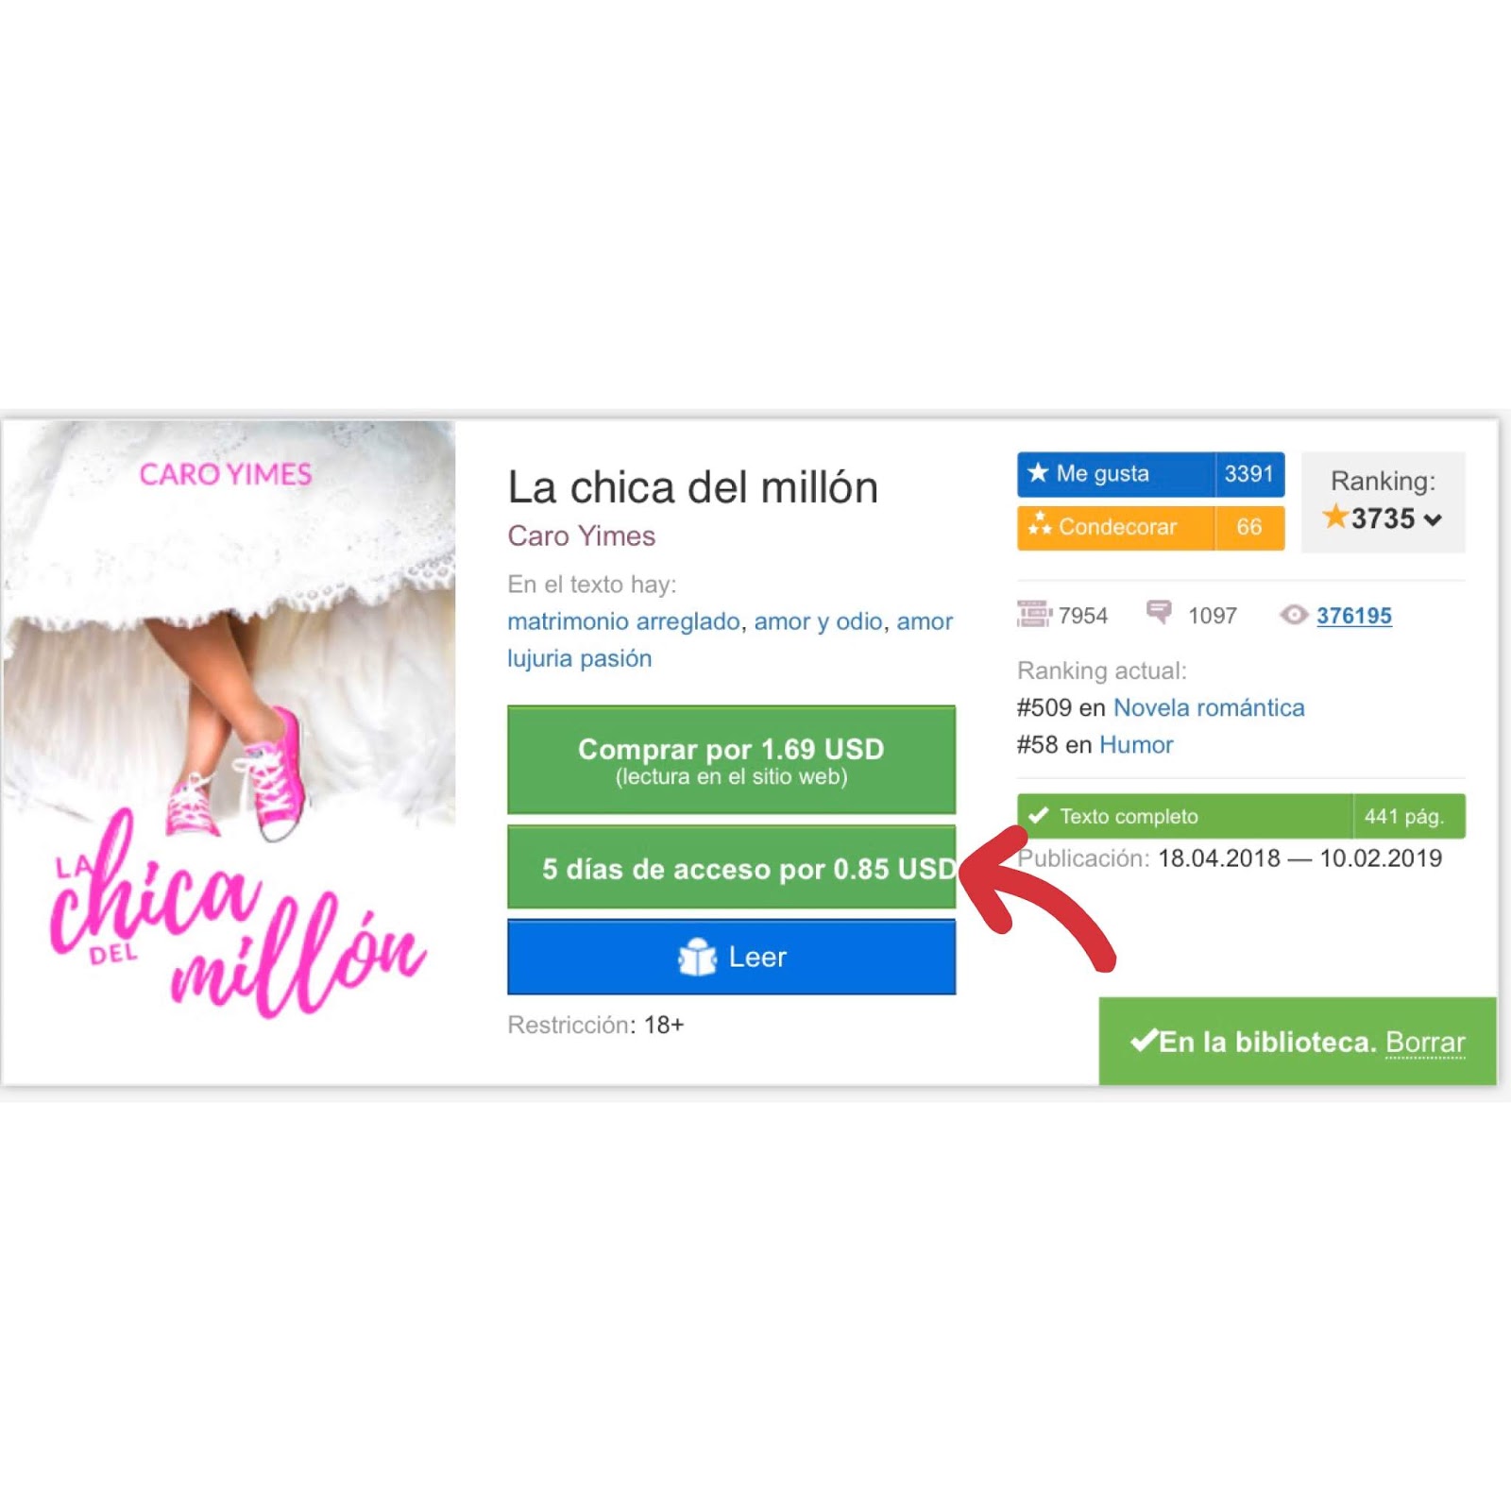Image resolution: width=1511 pixels, height=1511 pixels.
Task: Click the orange ranking star icon
Action: coord(1334,517)
